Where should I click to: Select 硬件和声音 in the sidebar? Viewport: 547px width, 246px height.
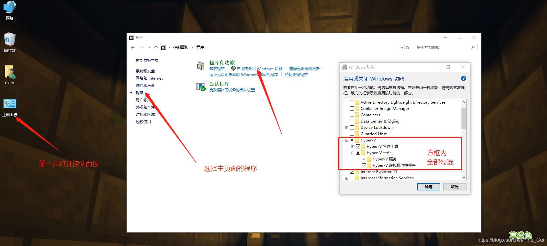tap(145, 86)
